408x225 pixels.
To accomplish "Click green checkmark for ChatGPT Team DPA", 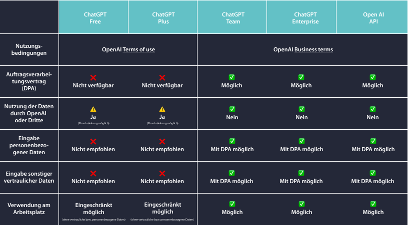I will point(231,77).
